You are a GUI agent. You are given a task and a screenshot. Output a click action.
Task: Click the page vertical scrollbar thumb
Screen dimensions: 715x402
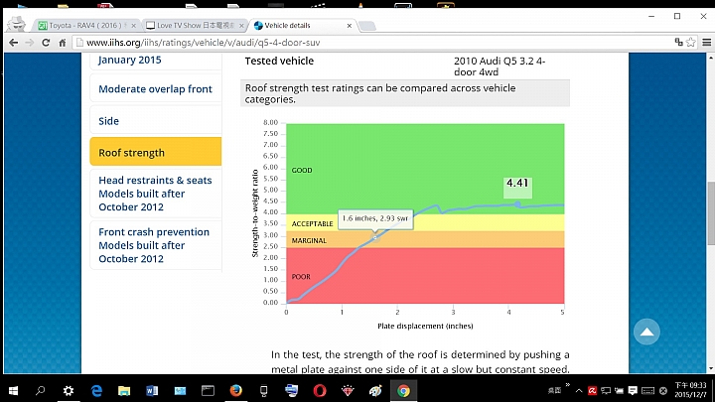click(711, 213)
